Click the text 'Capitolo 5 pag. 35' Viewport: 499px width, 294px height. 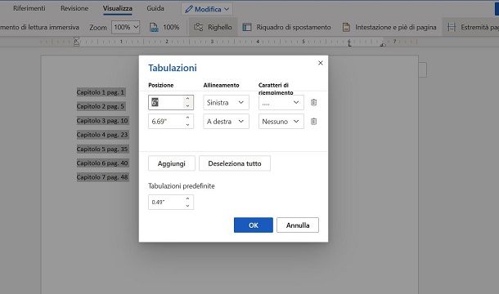[x=102, y=149]
